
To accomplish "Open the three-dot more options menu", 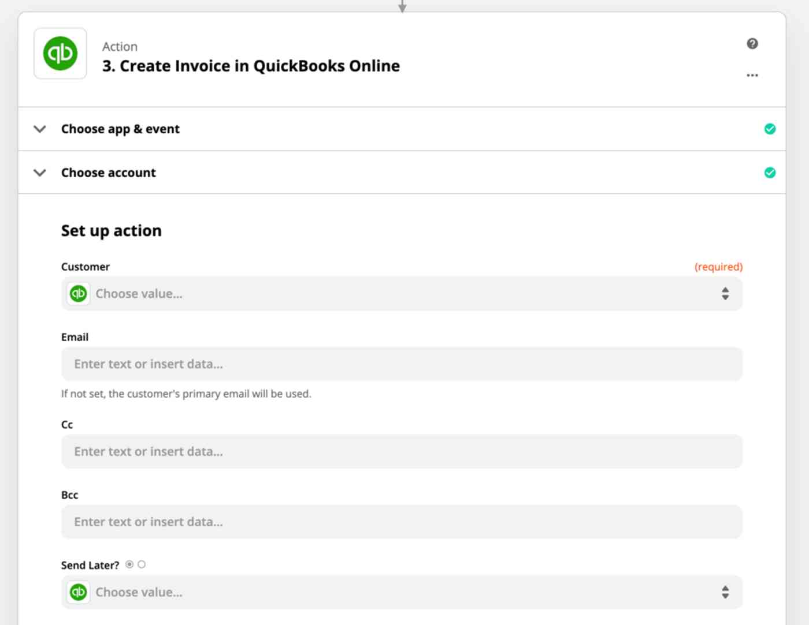I will pos(752,75).
